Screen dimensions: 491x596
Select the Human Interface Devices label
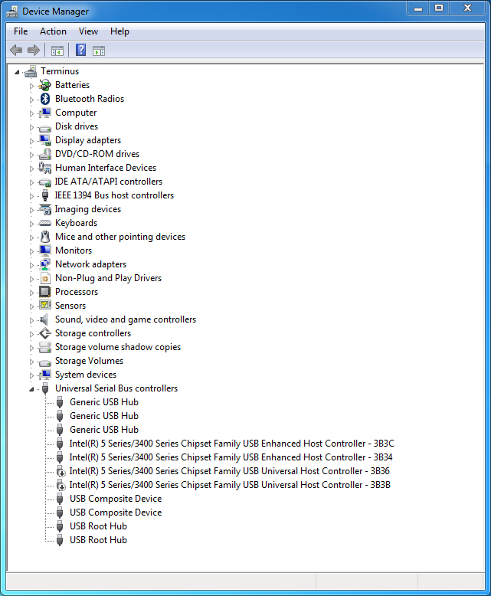coord(106,168)
